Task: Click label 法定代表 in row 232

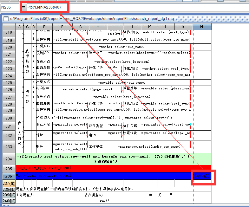Action: 130,133
